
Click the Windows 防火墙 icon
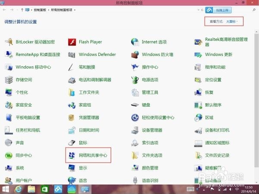pos(135,55)
